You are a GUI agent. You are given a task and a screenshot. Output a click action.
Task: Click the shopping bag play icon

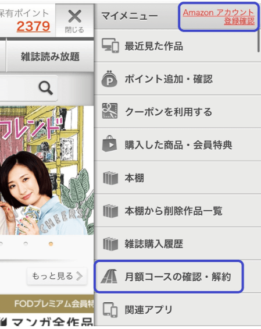[x=109, y=144]
